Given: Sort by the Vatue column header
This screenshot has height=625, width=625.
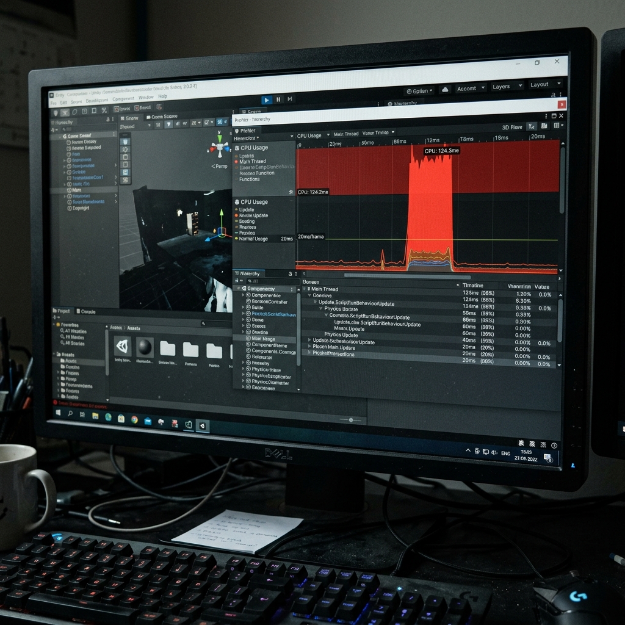Looking at the screenshot, I should [x=542, y=287].
